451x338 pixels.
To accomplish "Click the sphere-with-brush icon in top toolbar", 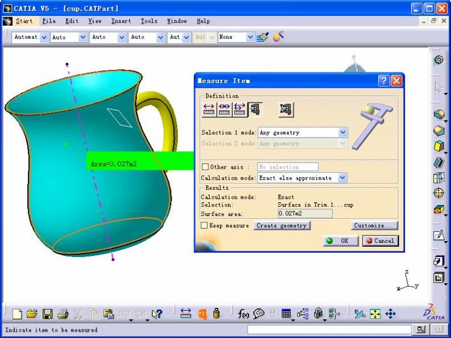I will (278, 37).
